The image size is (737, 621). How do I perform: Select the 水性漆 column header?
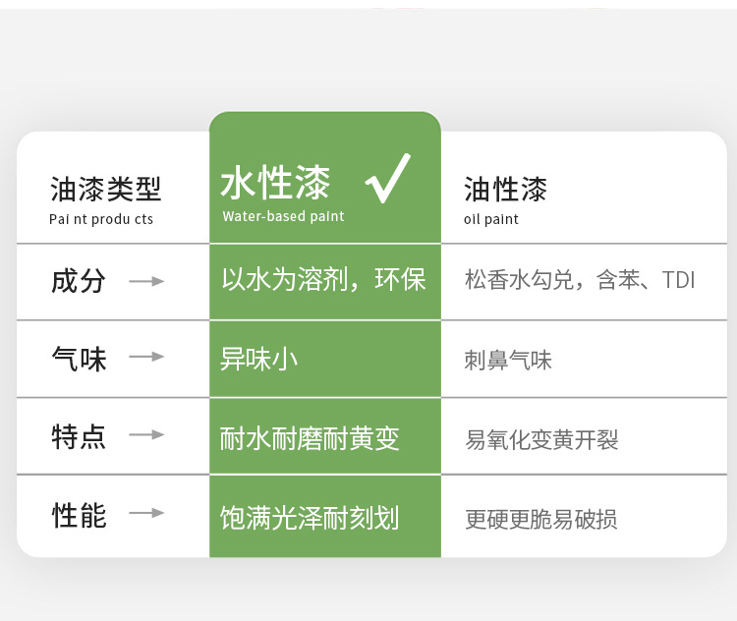point(275,185)
